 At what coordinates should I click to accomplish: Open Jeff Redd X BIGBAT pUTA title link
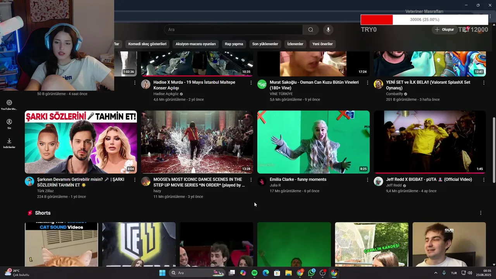pos(429,179)
